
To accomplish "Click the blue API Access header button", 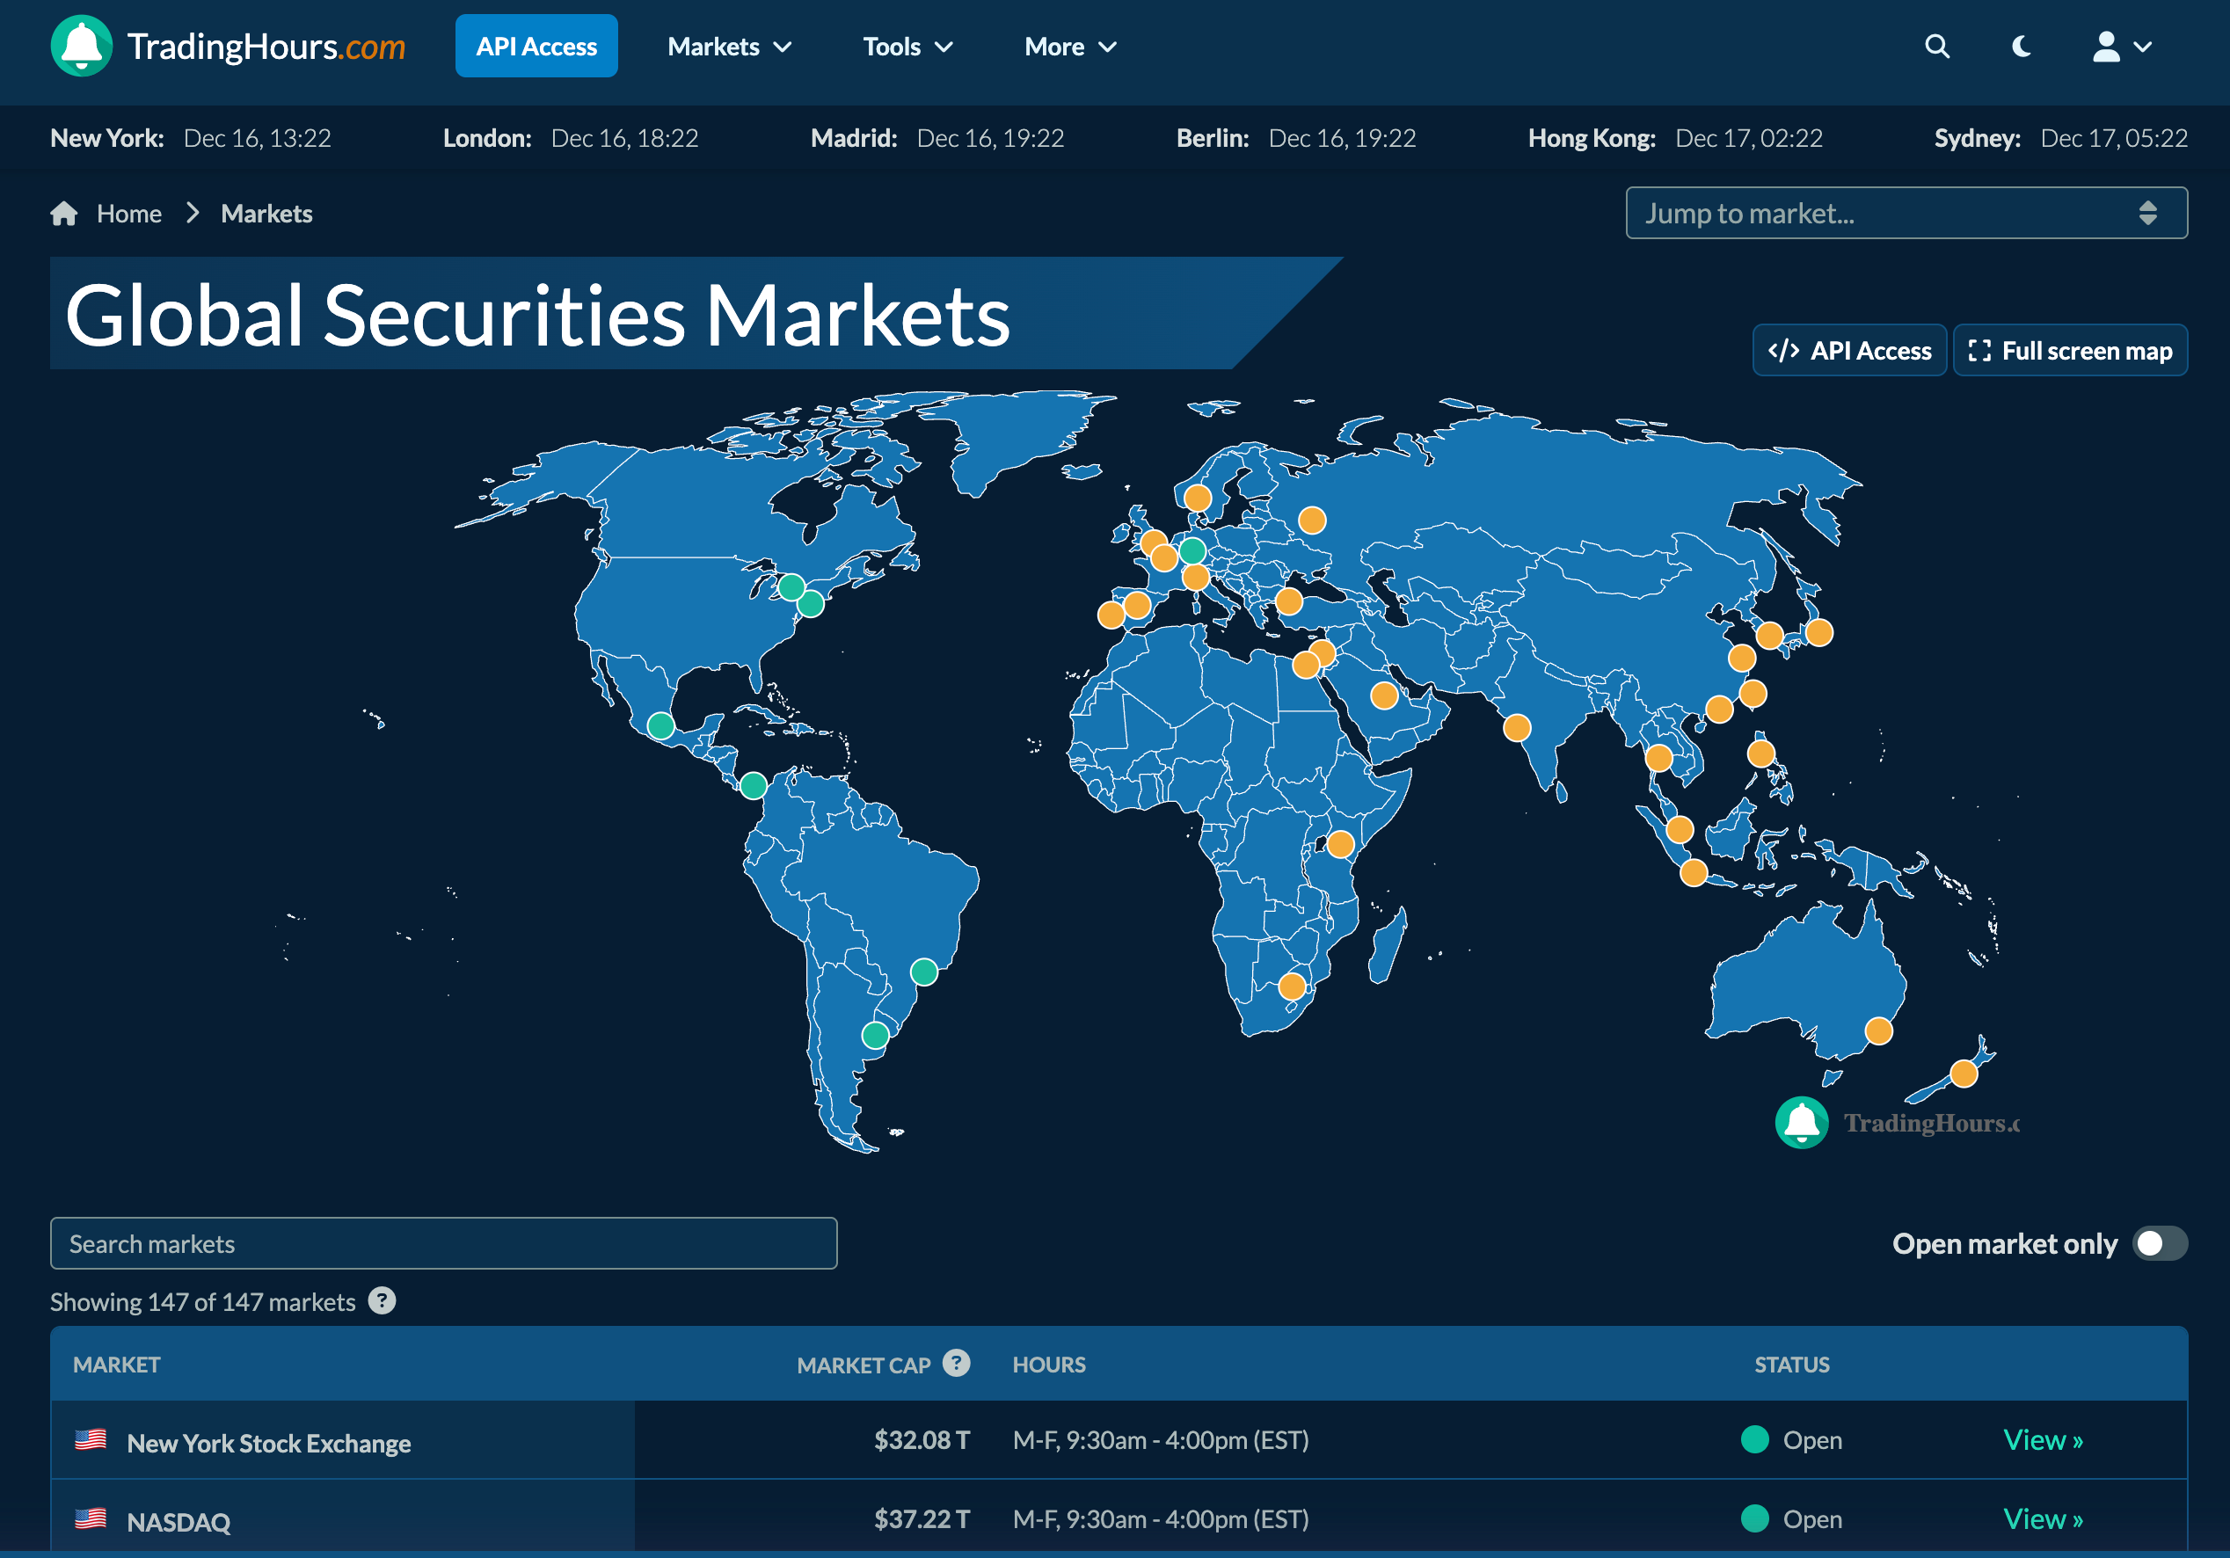I will [536, 47].
